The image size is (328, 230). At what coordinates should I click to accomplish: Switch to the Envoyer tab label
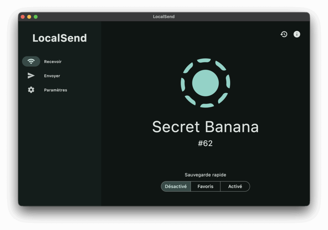pyautogui.click(x=52, y=76)
